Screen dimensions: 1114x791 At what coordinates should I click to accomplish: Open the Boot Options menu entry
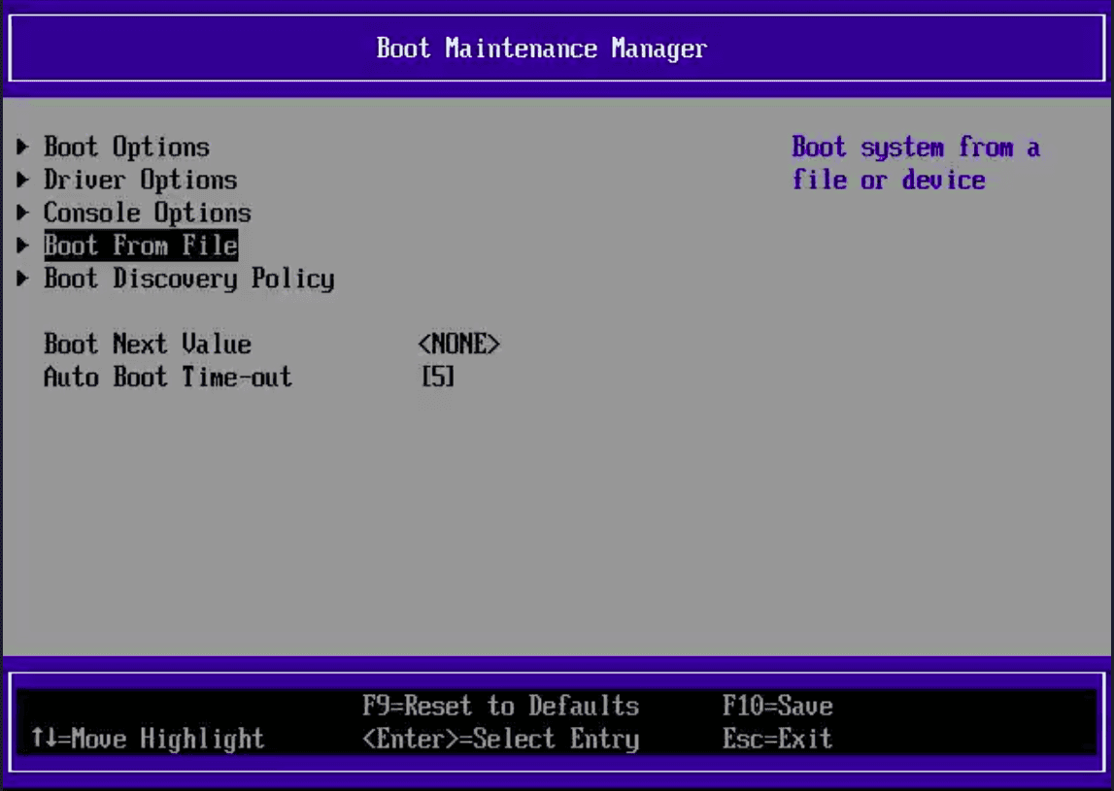[126, 147]
